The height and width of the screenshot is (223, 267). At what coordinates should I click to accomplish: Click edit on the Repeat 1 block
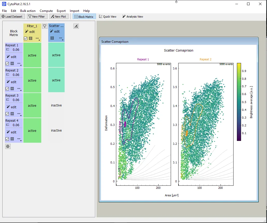point(12,57)
